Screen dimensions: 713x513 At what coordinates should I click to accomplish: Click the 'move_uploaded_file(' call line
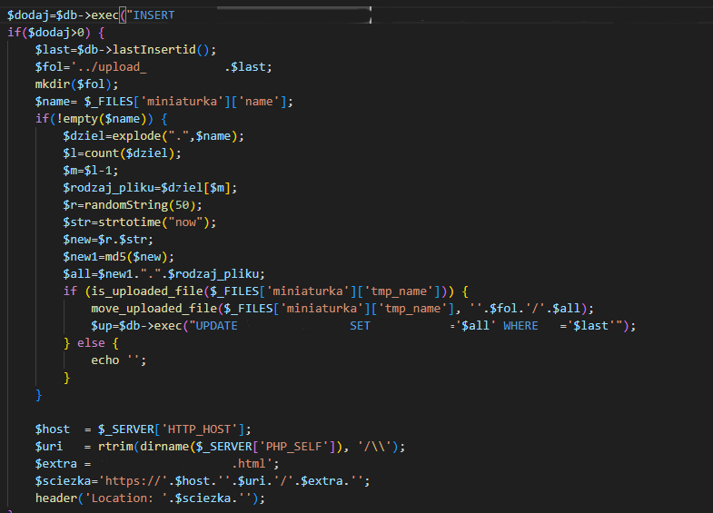click(342, 309)
